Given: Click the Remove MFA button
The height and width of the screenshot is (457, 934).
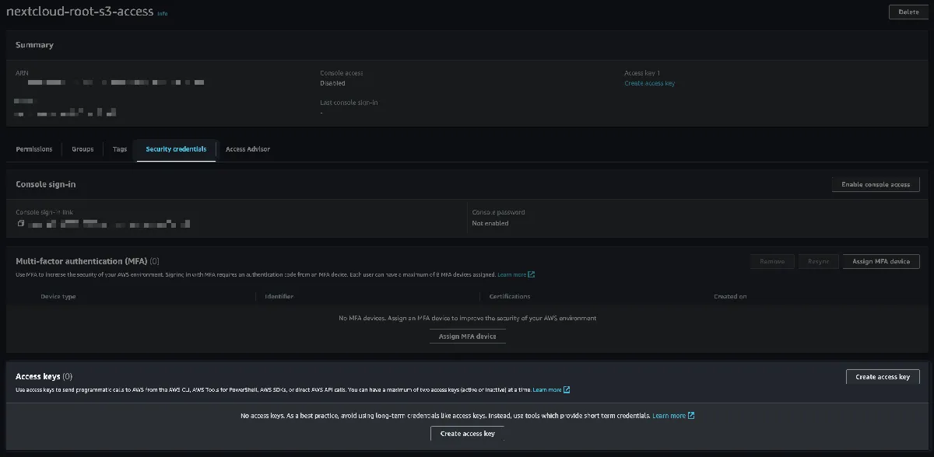Looking at the screenshot, I should [x=771, y=261].
